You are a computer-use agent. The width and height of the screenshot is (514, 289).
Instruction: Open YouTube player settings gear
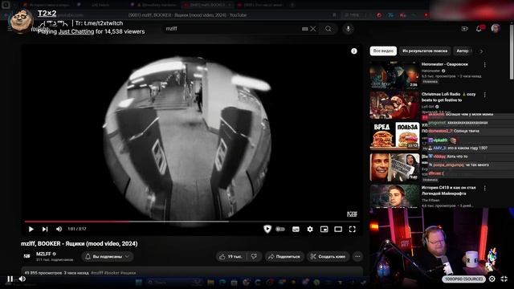pos(310,229)
